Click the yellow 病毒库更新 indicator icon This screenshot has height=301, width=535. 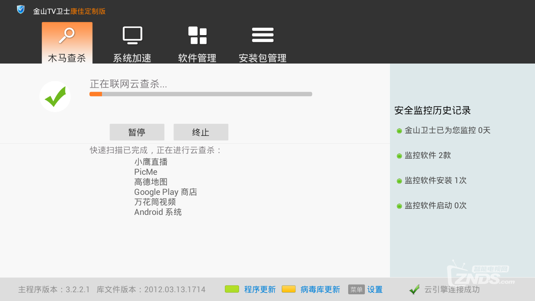pos(289,289)
